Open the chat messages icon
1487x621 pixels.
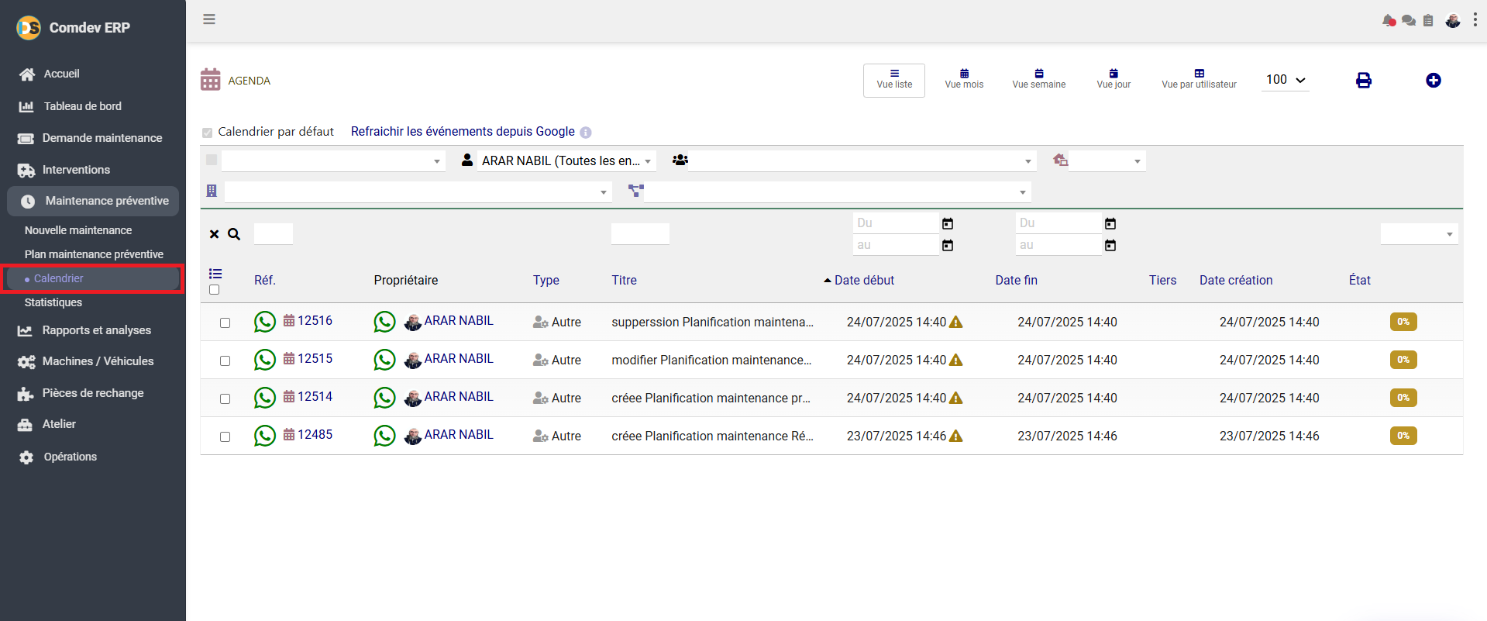click(1409, 21)
